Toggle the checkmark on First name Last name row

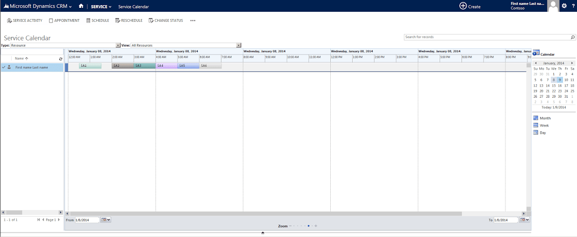click(x=3, y=67)
